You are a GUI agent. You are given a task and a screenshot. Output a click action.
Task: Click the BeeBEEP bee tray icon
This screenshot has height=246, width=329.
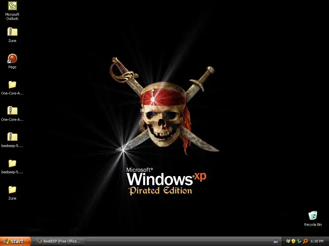click(288, 241)
